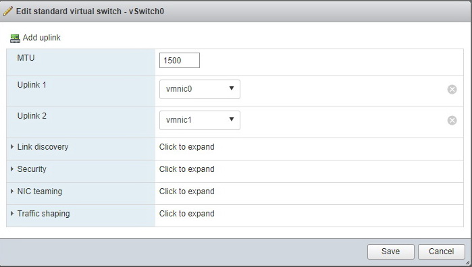The width and height of the screenshot is (472, 267).
Task: Expand the Security section triangle
Action: pyautogui.click(x=12, y=169)
